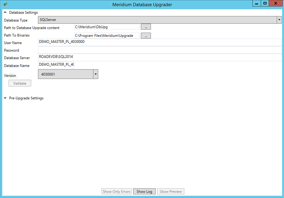Click into the Password field

click(160, 50)
